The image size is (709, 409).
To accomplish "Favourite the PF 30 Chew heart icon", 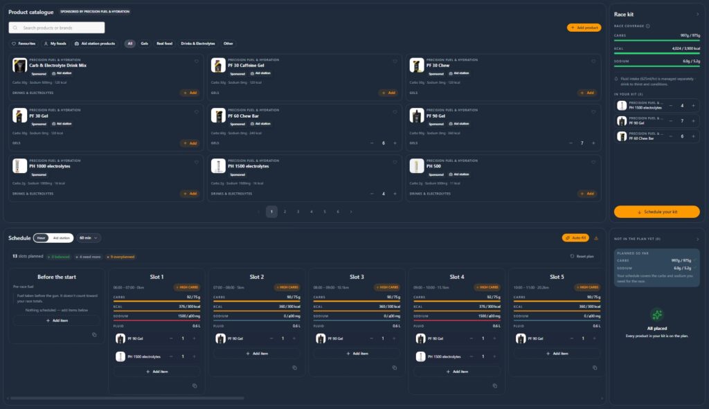I will pyautogui.click(x=593, y=62).
